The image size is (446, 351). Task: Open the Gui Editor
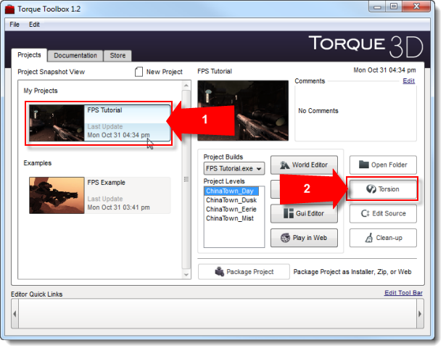304,213
